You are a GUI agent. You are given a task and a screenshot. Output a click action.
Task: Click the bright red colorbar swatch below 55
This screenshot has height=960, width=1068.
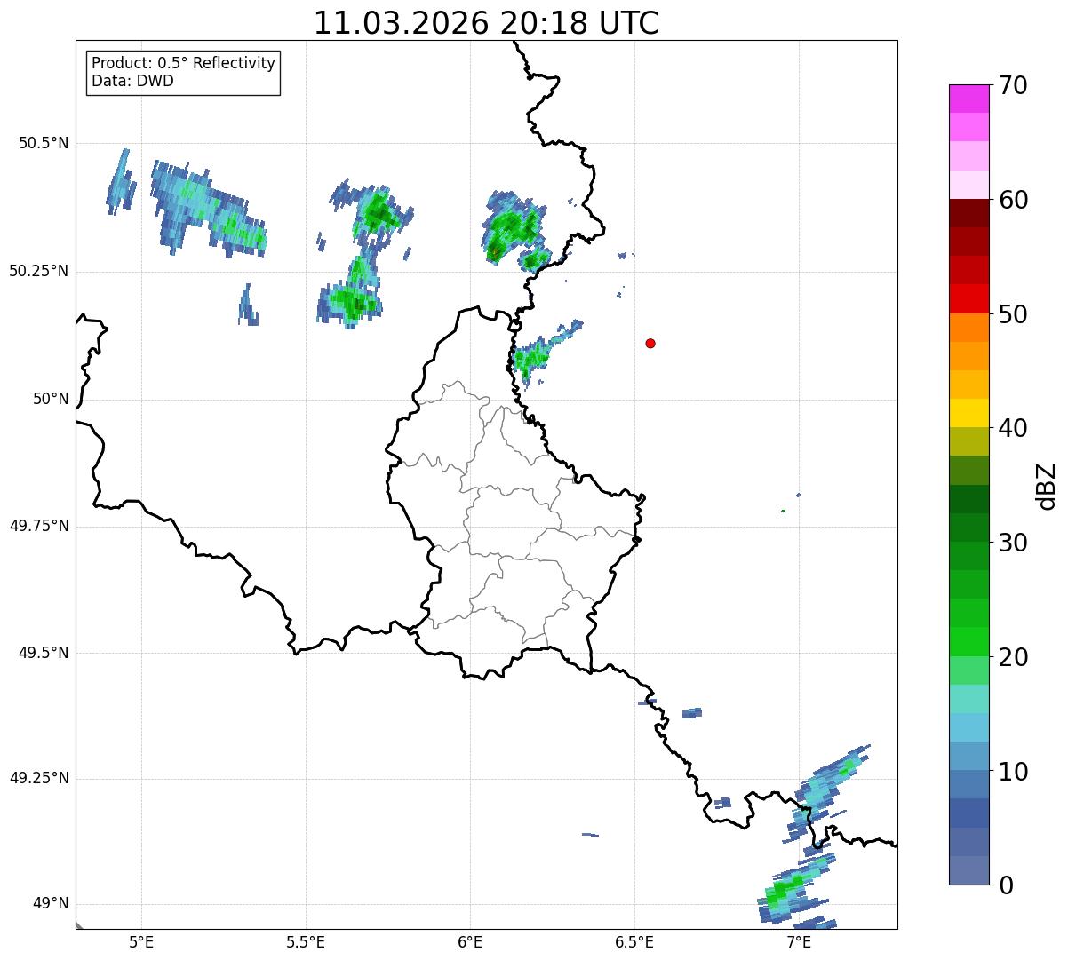tap(968, 298)
